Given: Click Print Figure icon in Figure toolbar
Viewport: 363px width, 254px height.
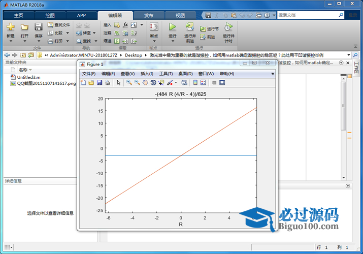Looking at the screenshot, I should click(108, 82).
